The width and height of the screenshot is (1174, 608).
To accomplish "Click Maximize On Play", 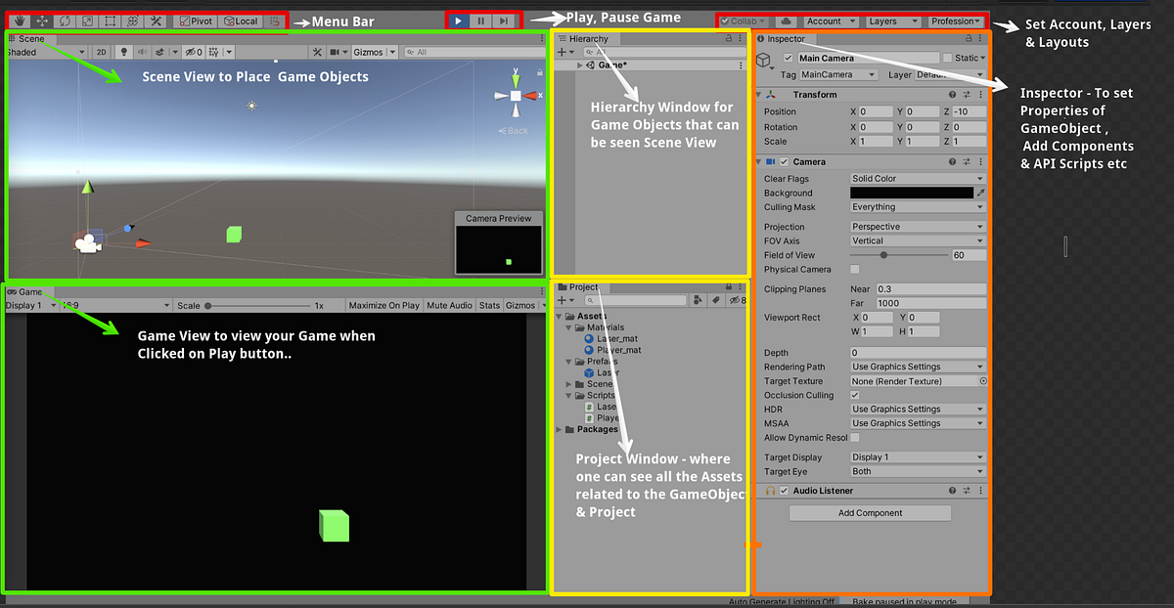I will (384, 304).
